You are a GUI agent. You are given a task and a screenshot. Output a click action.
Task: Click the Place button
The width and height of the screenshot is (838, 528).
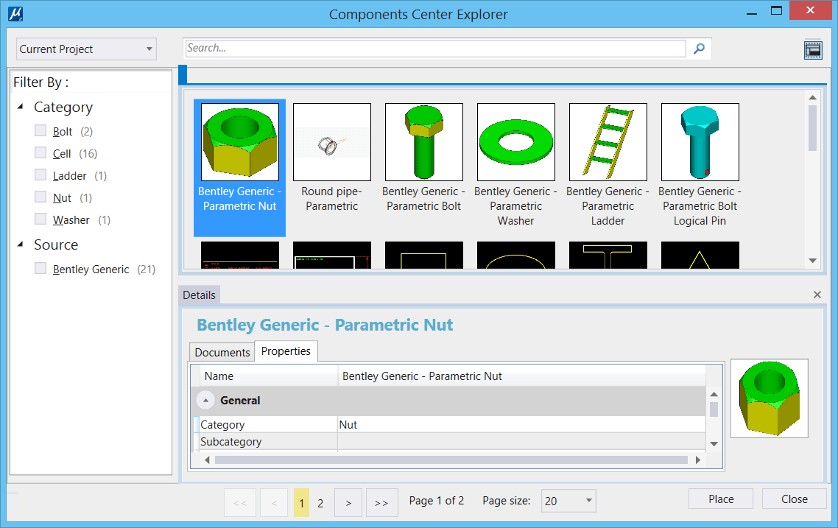click(x=720, y=499)
